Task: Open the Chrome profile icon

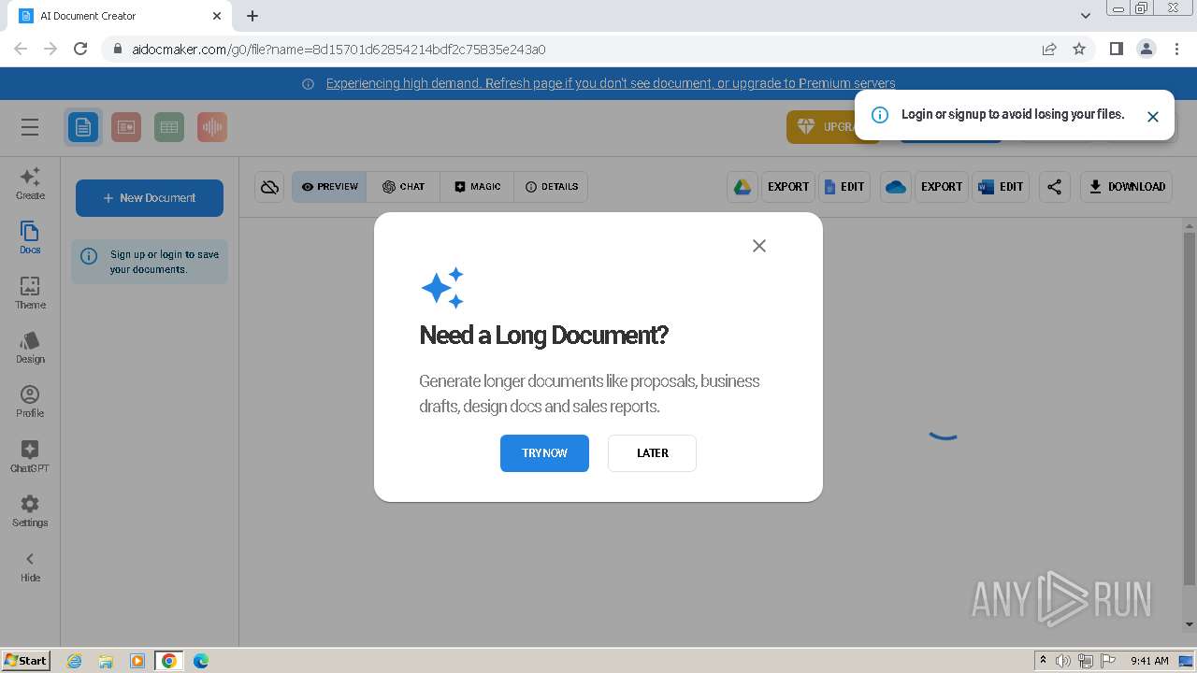Action: (1146, 49)
